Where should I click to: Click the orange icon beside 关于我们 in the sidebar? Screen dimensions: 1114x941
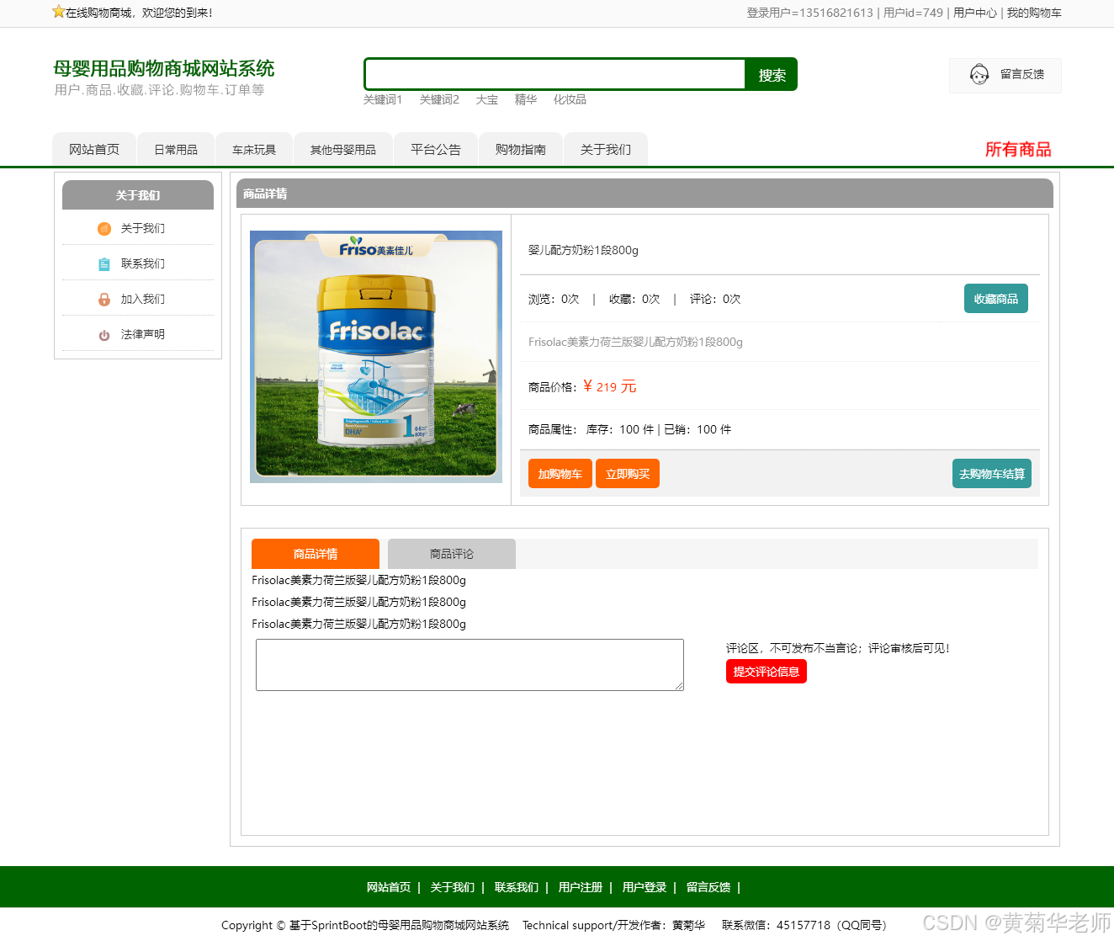(104, 229)
